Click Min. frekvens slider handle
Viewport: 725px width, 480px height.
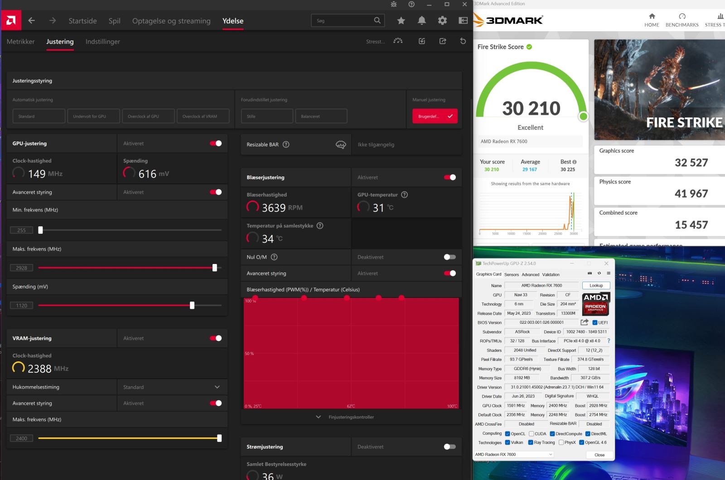[40, 230]
